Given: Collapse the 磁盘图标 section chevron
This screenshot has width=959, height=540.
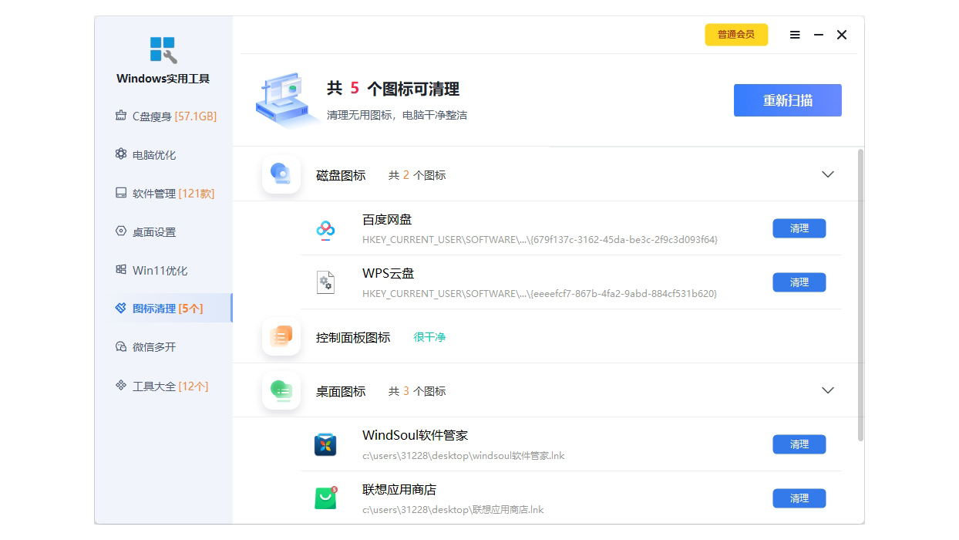Looking at the screenshot, I should pyautogui.click(x=827, y=174).
